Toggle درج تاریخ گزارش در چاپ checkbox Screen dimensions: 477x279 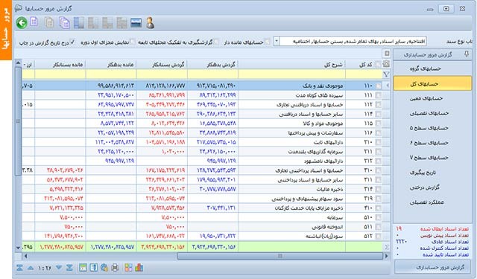pos(72,42)
